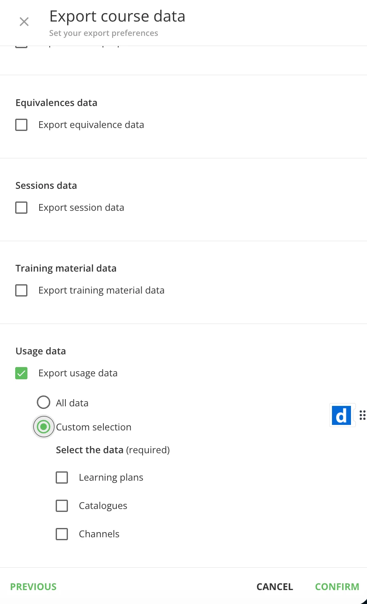Choose the Custom selection radio option

[43, 427]
